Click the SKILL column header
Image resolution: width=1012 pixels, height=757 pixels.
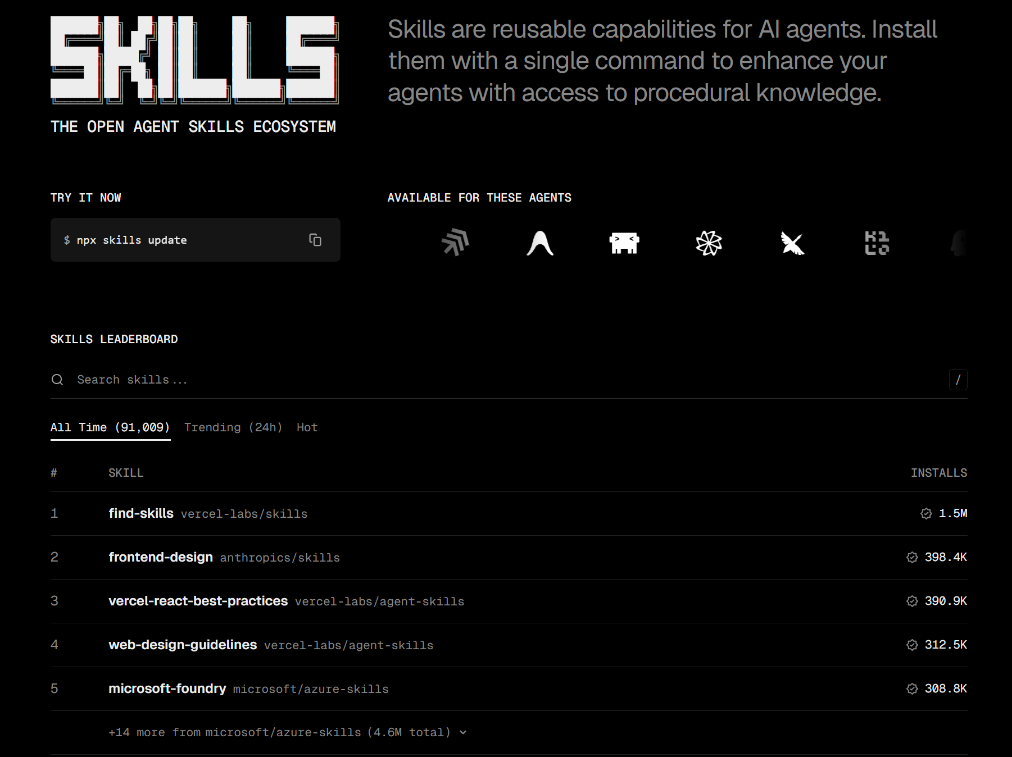coord(126,473)
